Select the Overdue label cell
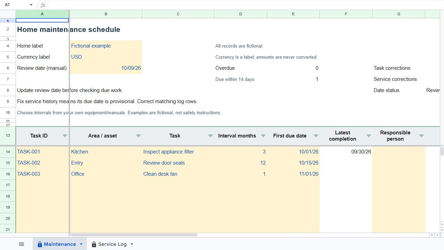The image size is (444, 250). (x=240, y=68)
